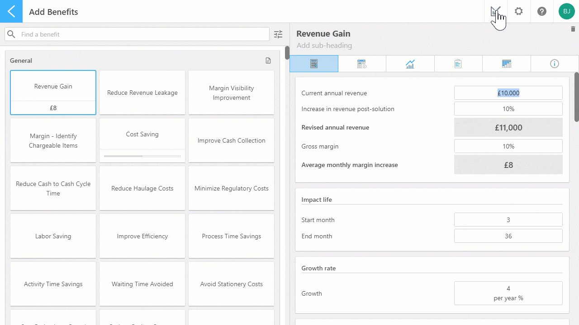Open the clipboard notes tab

point(458,64)
